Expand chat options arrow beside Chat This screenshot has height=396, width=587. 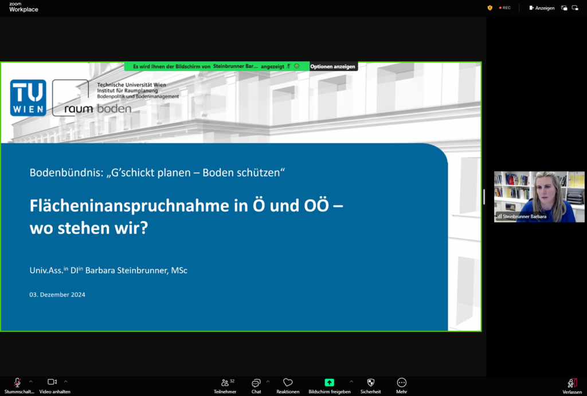click(x=268, y=381)
